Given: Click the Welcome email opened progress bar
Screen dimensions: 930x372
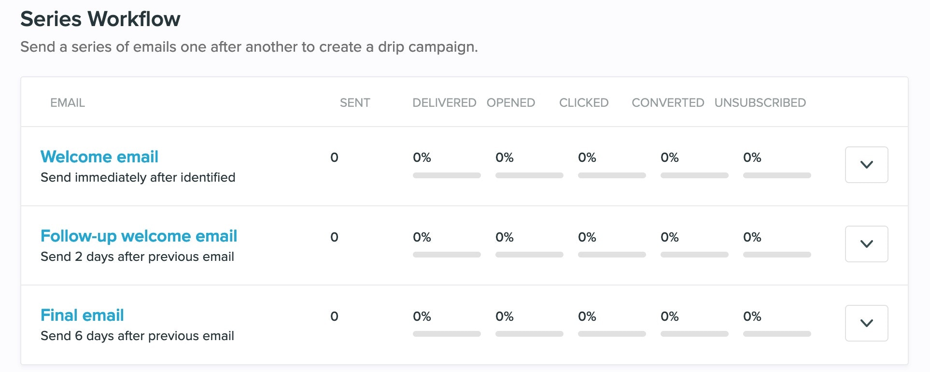Looking at the screenshot, I should 529,175.
